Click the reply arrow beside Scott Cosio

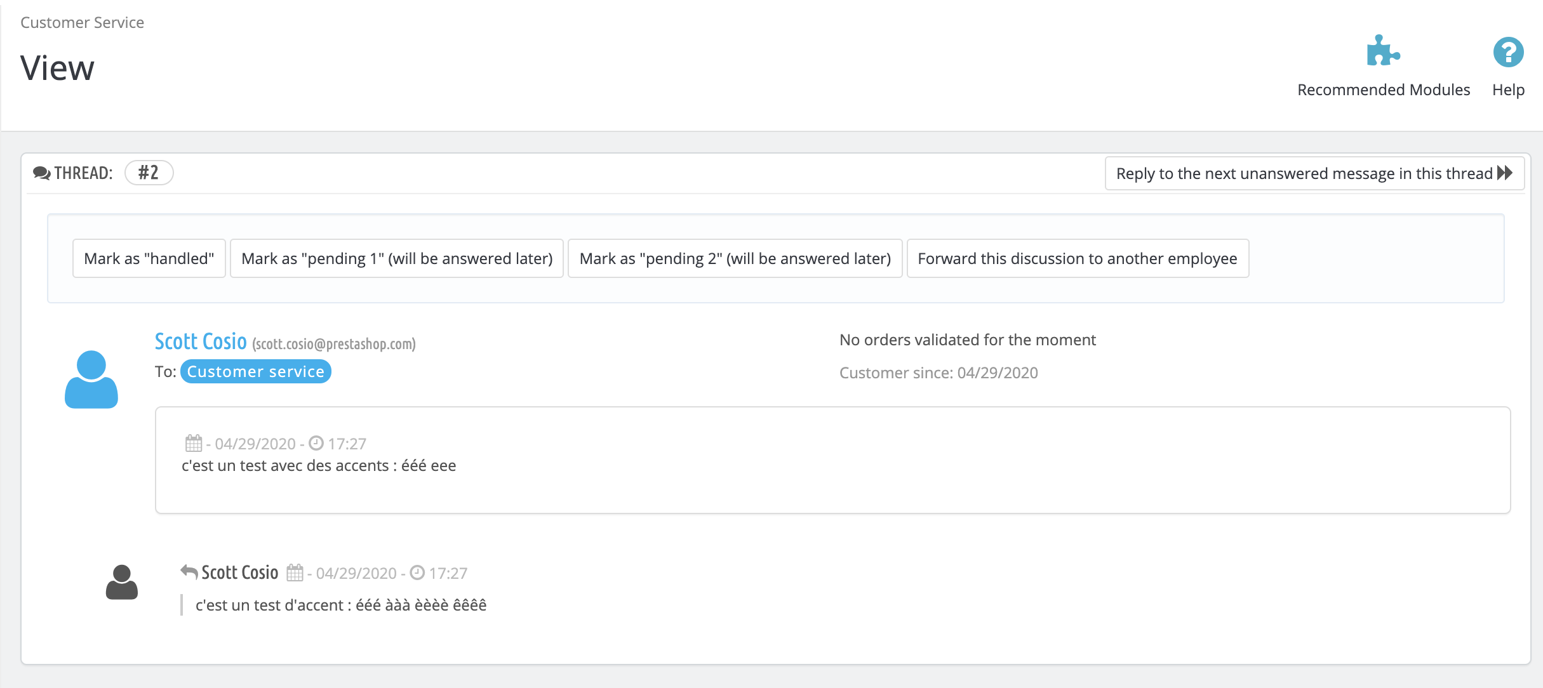coord(189,572)
